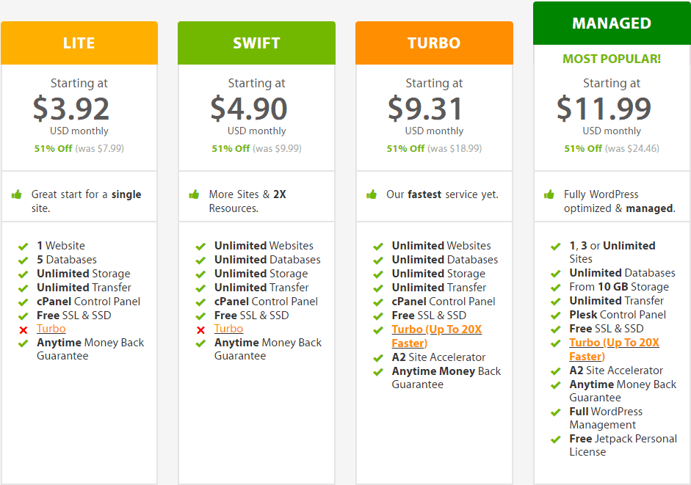Click 'Starting at' in the SWIFT plan

[256, 83]
